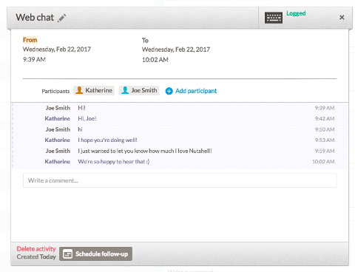355x272 pixels.
Task: Click the 9:39 AM message timestamp
Action: (x=325, y=108)
